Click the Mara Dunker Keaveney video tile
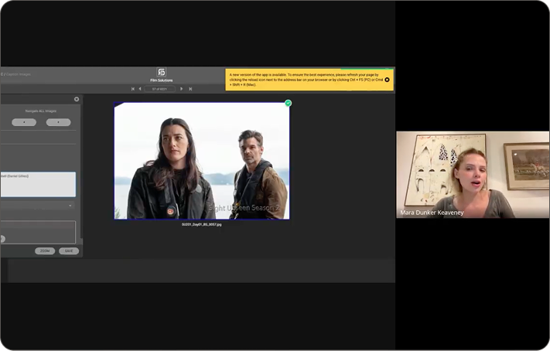Screen dimensions: 550x351 473,175
